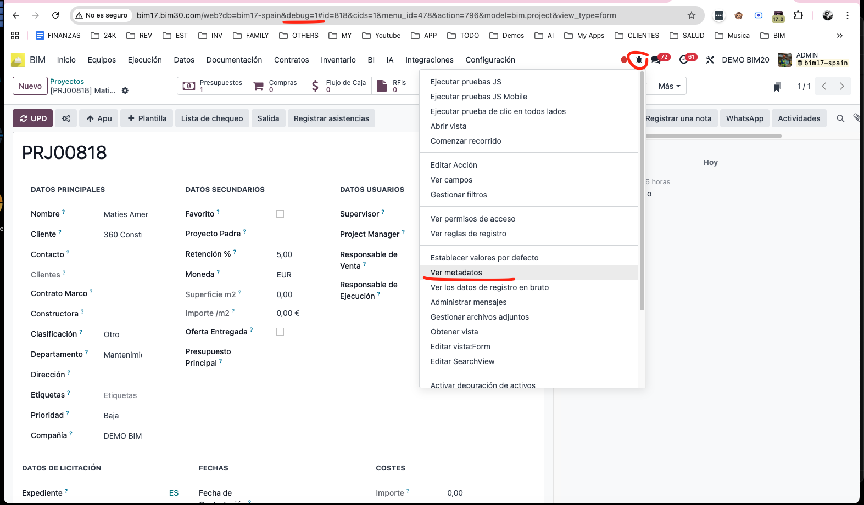
Task: Click the Plantilla button
Action: pyautogui.click(x=147, y=118)
